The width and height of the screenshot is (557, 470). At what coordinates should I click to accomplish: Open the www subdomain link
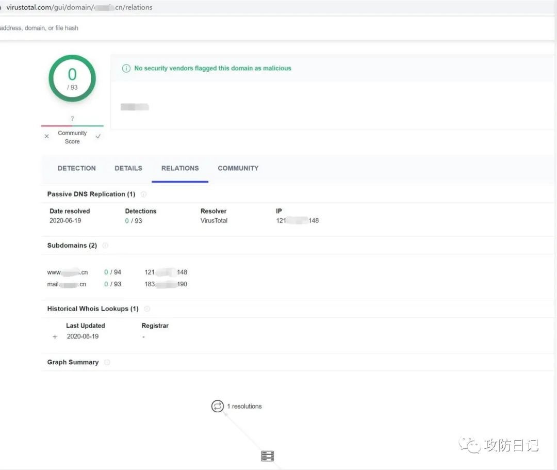click(x=68, y=272)
